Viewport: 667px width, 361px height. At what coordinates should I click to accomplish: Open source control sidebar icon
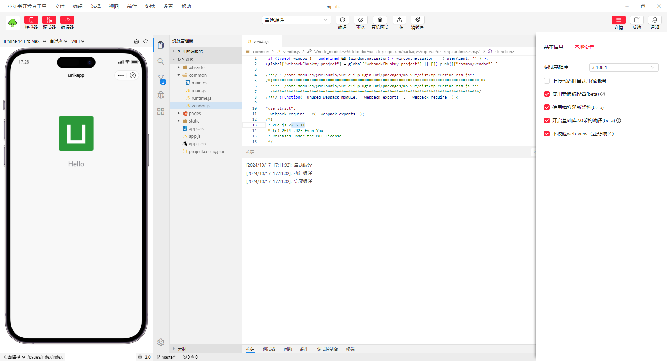161,79
